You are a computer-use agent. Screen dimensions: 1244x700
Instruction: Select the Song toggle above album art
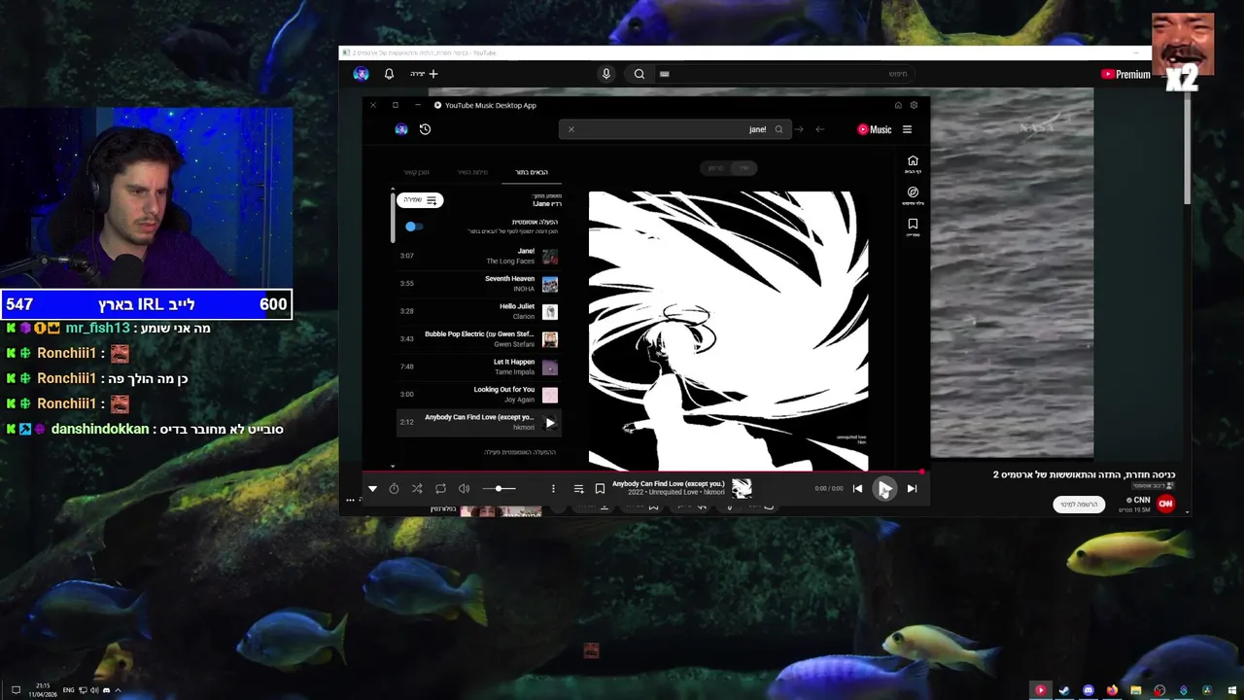pos(744,168)
